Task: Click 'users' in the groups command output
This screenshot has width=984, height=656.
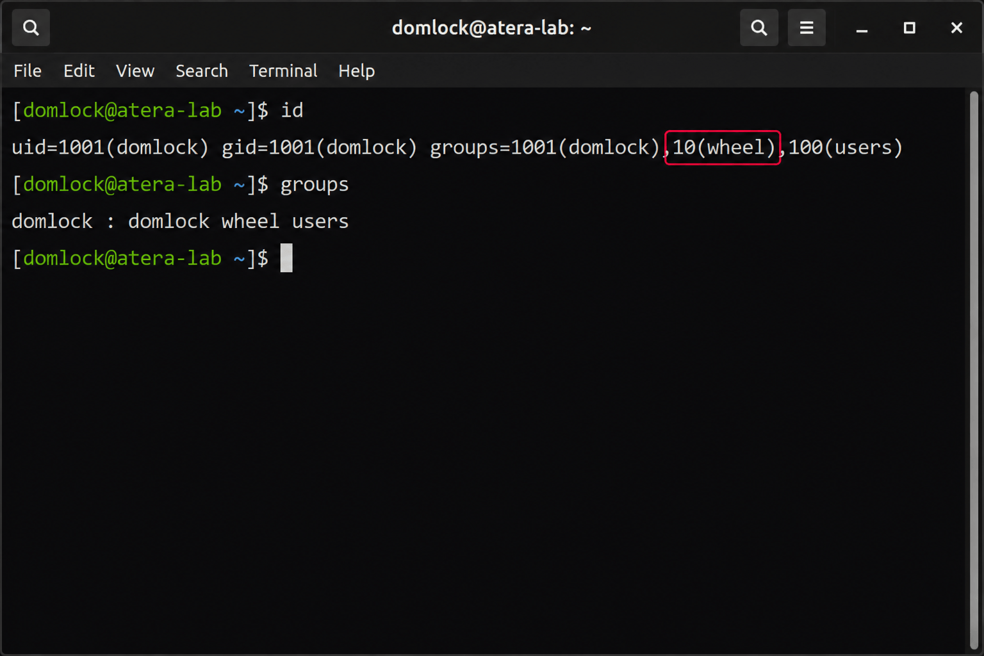Action: pos(320,222)
